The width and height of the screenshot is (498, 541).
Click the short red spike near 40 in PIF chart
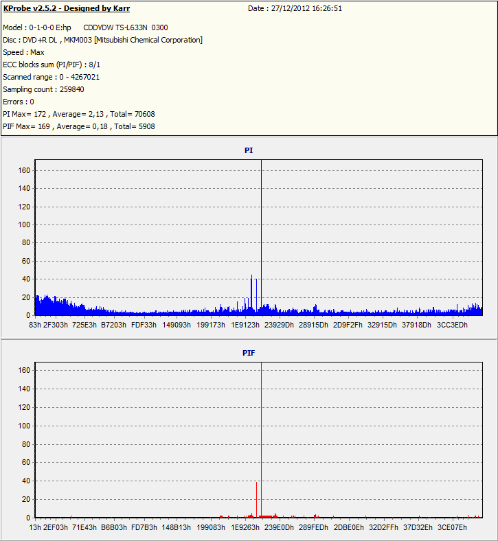(256, 500)
